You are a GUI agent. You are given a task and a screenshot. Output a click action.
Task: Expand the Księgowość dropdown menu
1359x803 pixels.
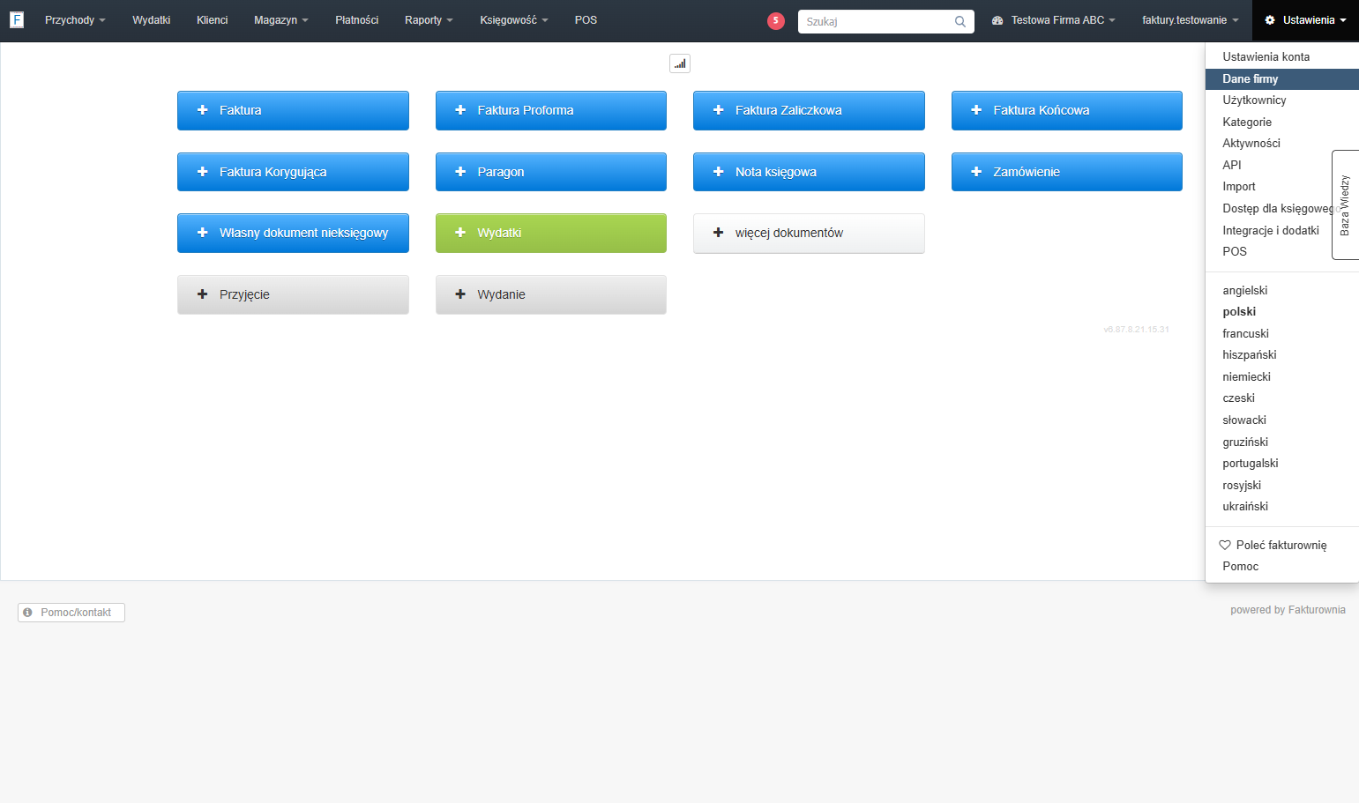(x=514, y=20)
